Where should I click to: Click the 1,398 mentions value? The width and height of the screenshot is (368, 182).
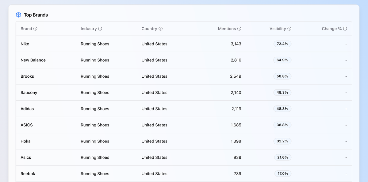click(236, 141)
